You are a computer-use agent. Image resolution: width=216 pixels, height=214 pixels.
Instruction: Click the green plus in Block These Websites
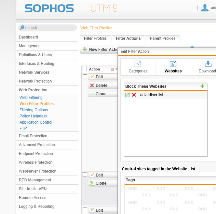[202, 86]
